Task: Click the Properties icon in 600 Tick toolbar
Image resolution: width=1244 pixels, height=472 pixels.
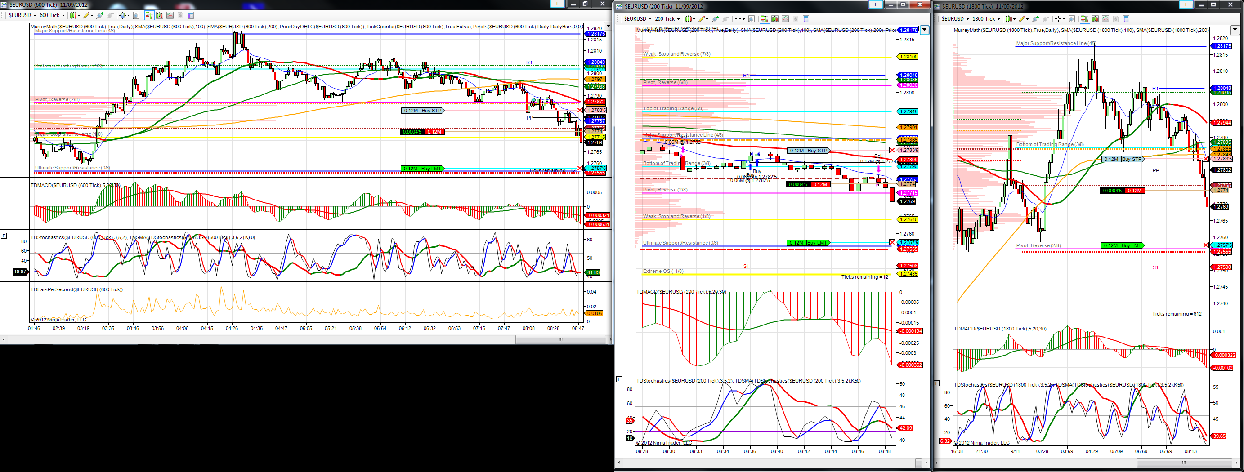Action: pos(191,15)
